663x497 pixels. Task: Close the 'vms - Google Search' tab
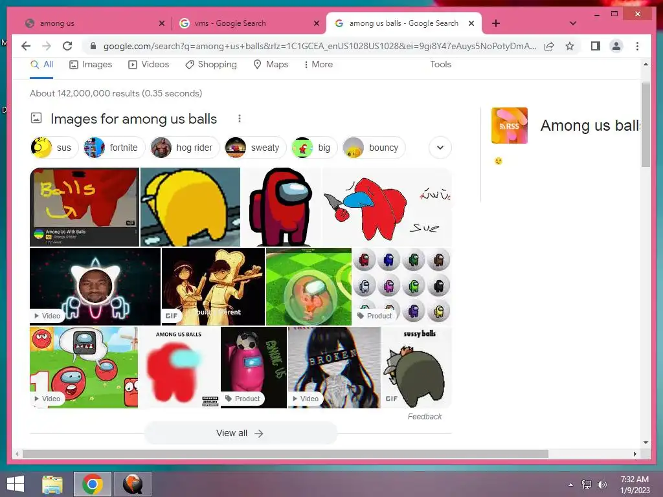tap(316, 23)
